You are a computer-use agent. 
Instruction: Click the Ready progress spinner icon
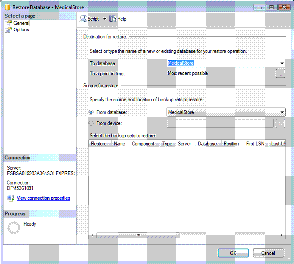coord(14,228)
